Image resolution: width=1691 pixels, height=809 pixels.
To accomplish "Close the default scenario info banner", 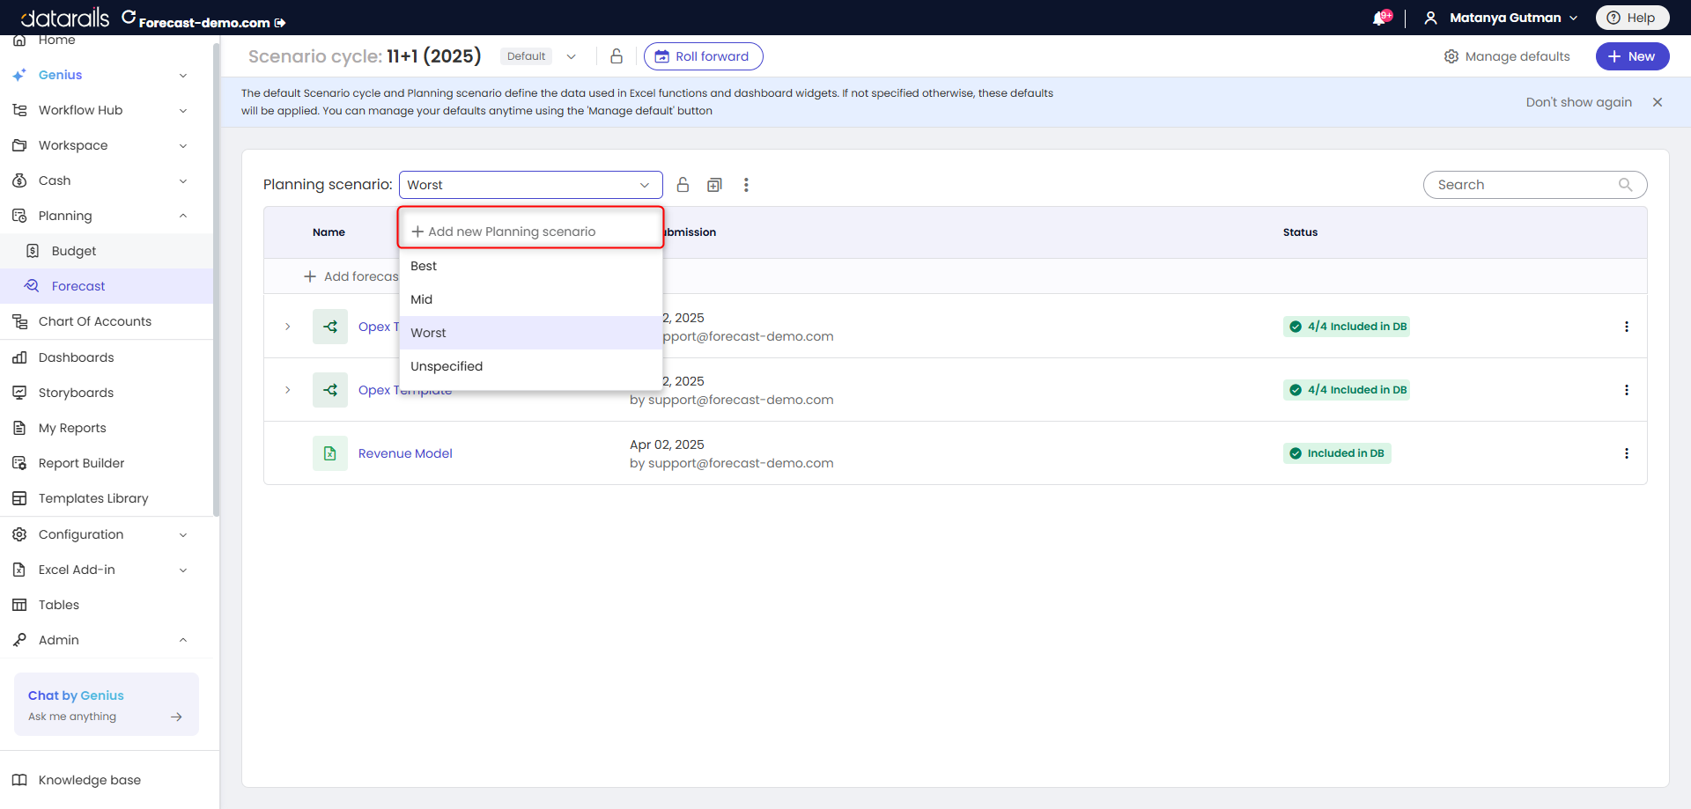I will point(1658,102).
